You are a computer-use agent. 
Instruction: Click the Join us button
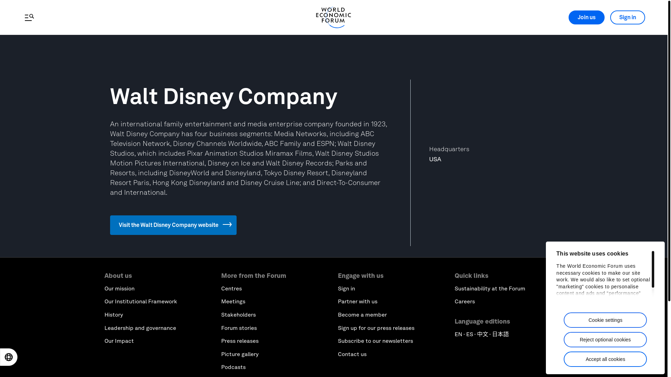tap(586, 17)
